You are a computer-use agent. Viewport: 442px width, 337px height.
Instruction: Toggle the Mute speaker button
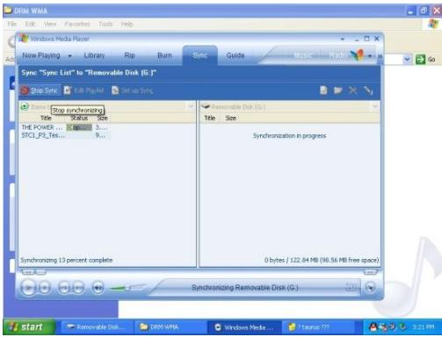point(98,288)
